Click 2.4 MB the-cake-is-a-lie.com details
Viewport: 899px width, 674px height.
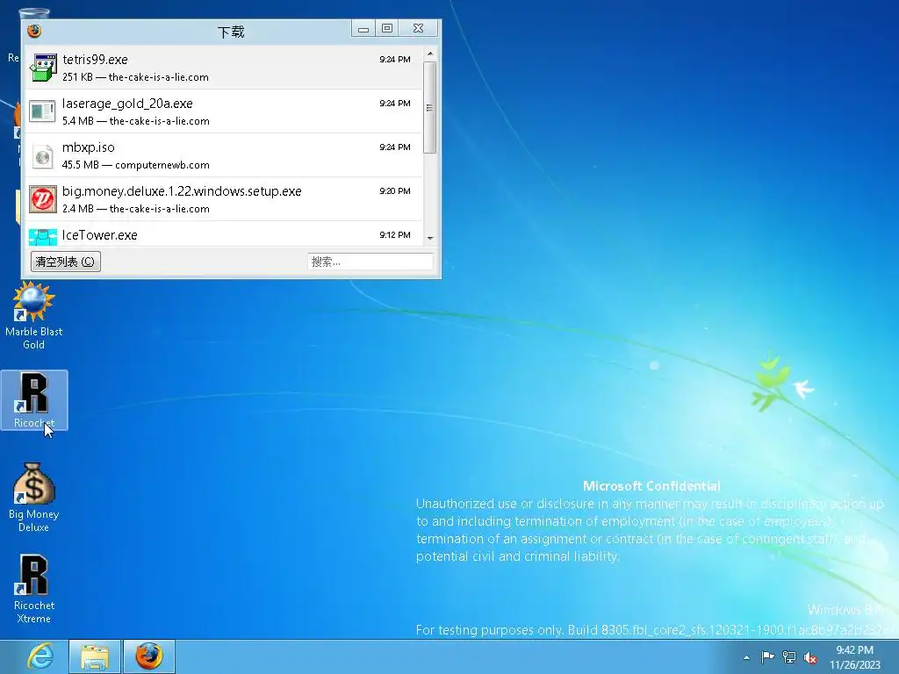(x=136, y=209)
